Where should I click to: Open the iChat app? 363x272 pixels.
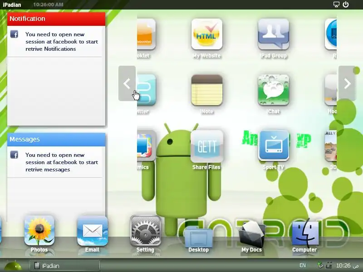point(274,90)
